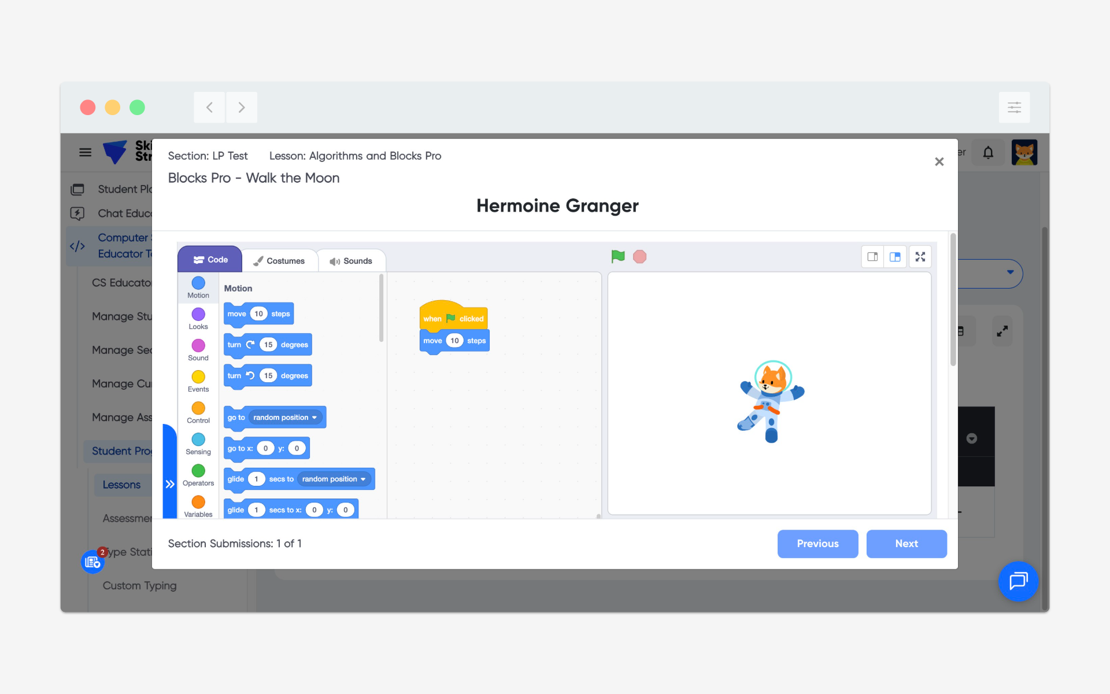The image size is (1110, 694).
Task: Click the astronaut fox sprite on stage
Action: point(771,401)
